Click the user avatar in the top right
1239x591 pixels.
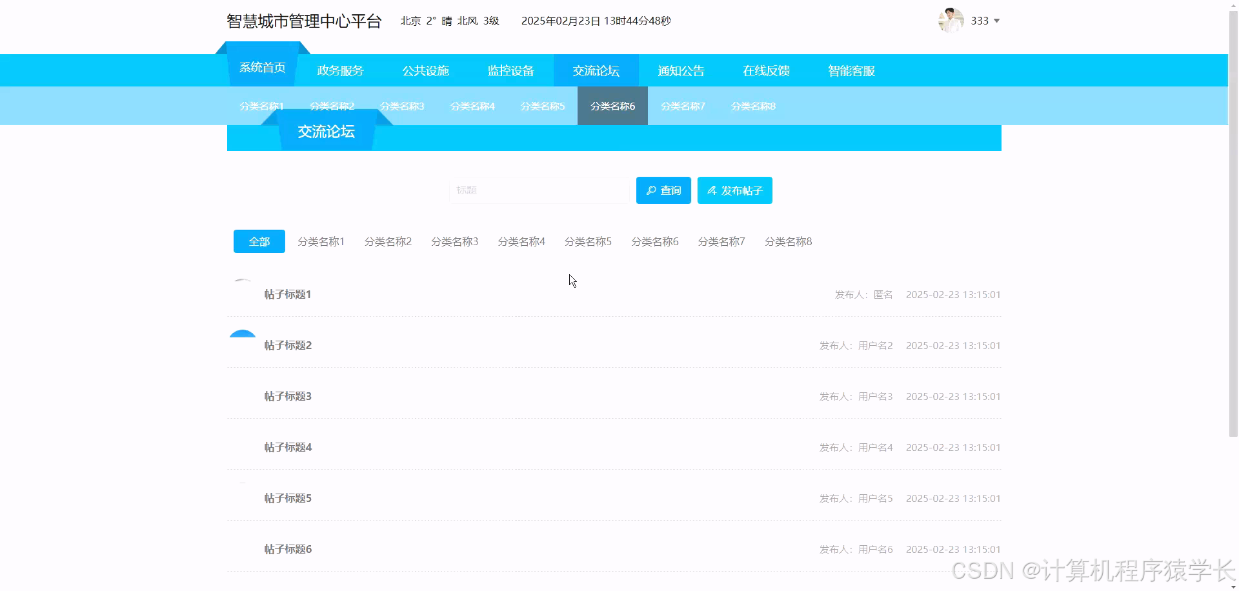click(950, 20)
